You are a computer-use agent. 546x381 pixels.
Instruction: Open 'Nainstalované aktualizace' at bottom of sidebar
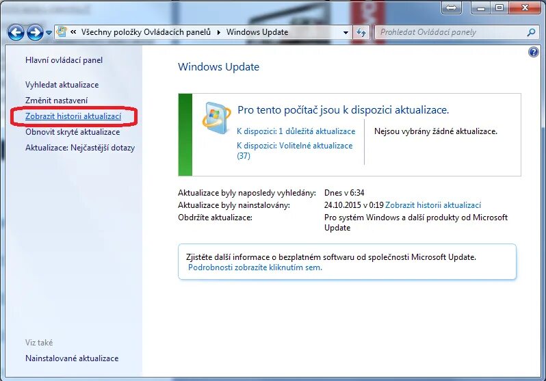point(72,358)
